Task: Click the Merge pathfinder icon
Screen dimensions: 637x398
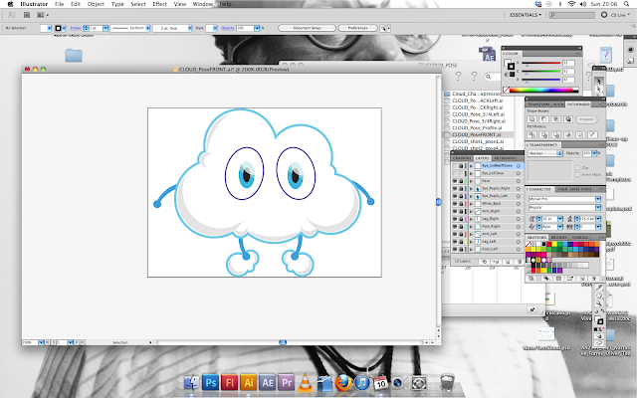Action: click(556, 134)
